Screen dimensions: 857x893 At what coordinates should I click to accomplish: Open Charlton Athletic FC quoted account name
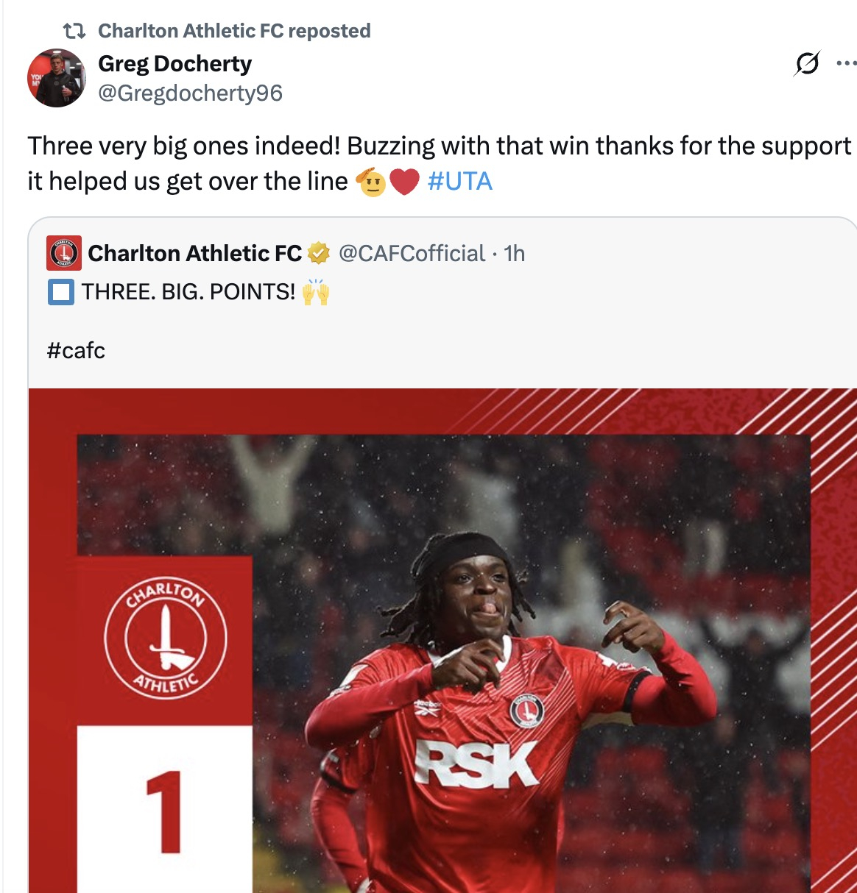tap(195, 253)
